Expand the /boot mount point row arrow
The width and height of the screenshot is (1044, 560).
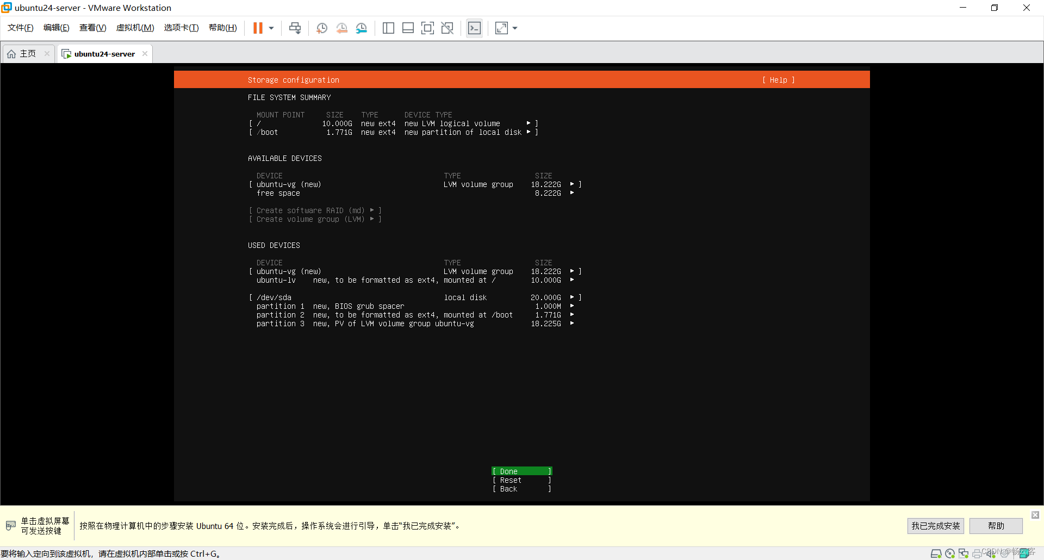(x=529, y=132)
